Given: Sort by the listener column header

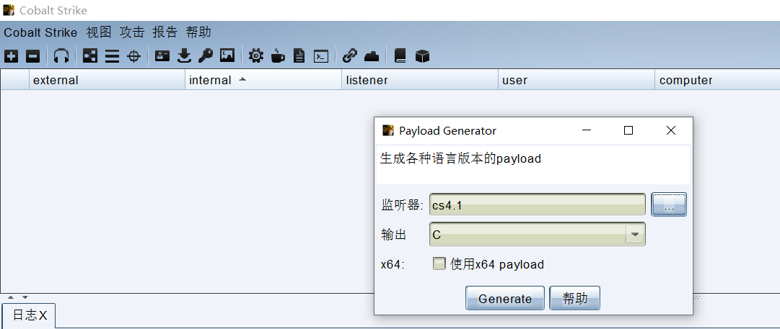Looking at the screenshot, I should [420, 80].
